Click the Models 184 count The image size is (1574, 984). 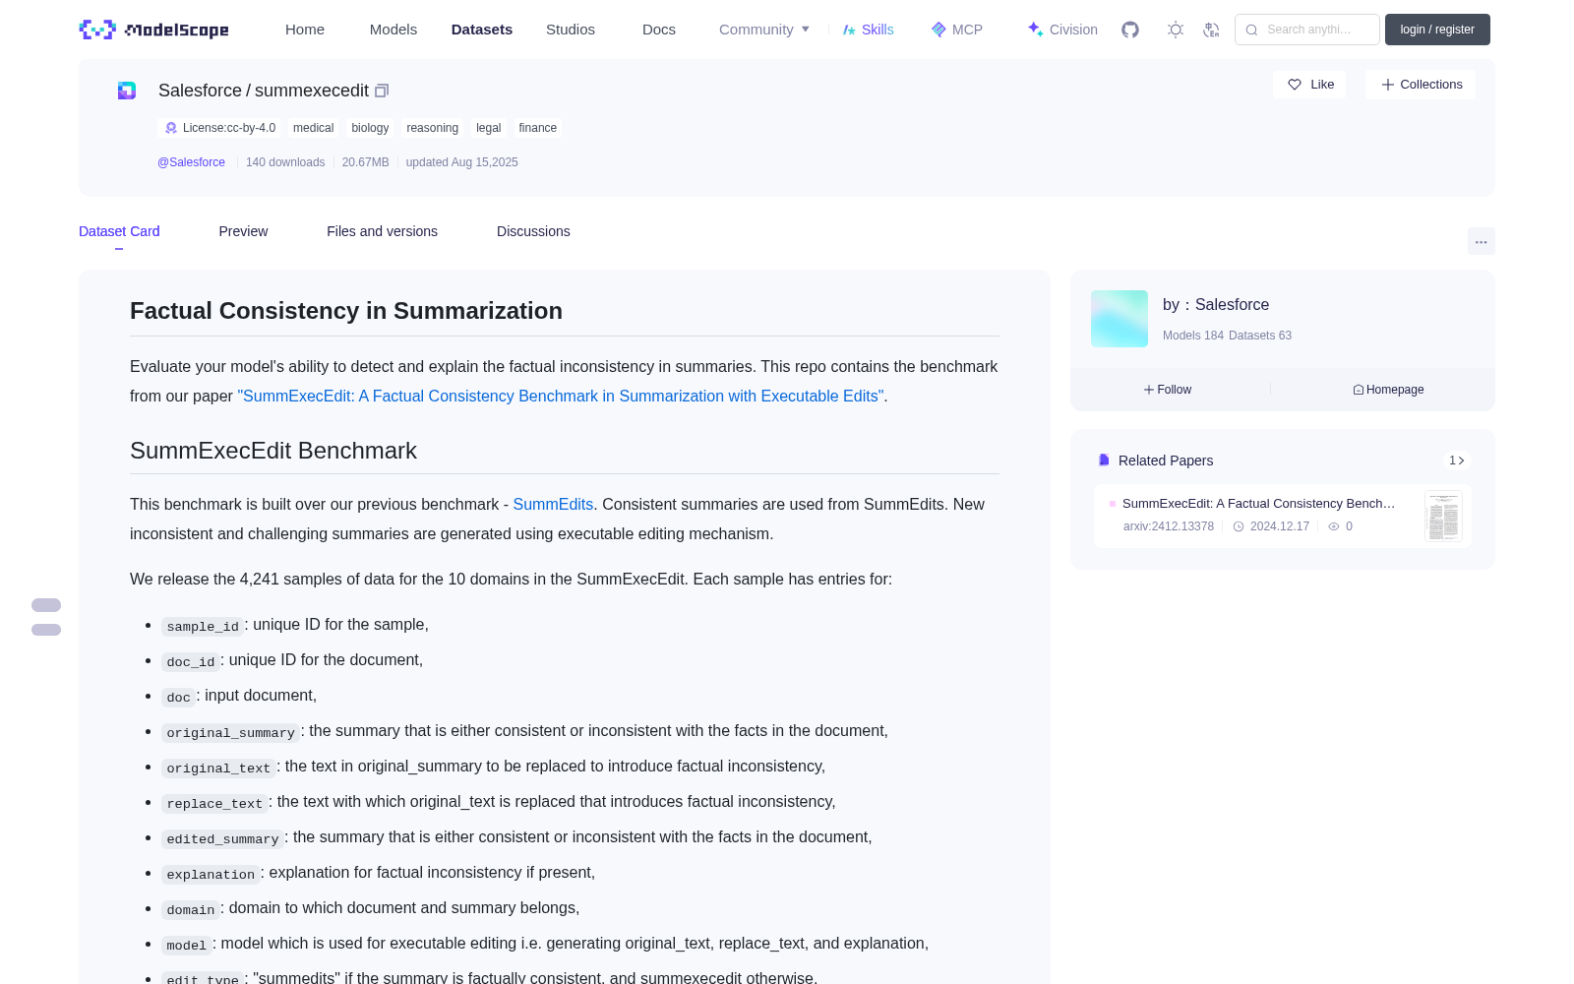tap(1193, 336)
